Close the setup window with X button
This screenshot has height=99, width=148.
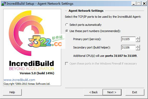click(x=144, y=4)
